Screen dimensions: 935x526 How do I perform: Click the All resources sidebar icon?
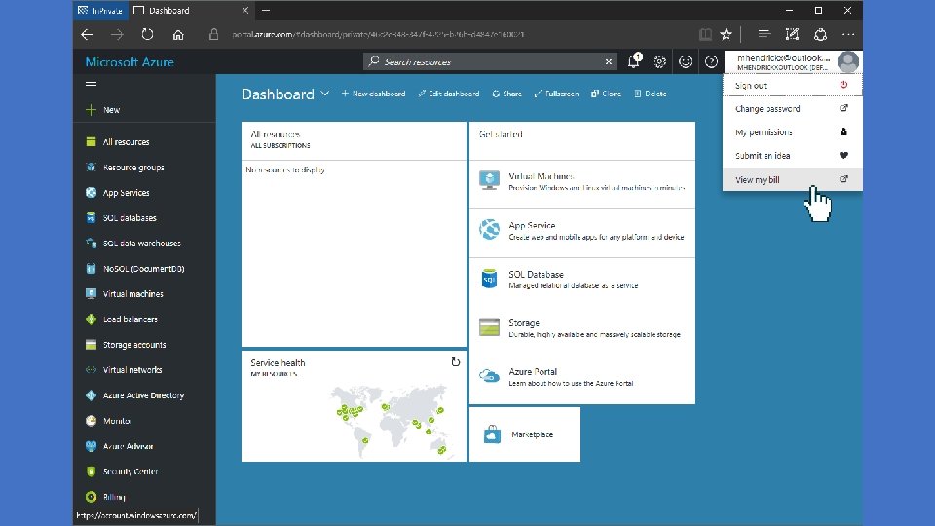click(91, 142)
